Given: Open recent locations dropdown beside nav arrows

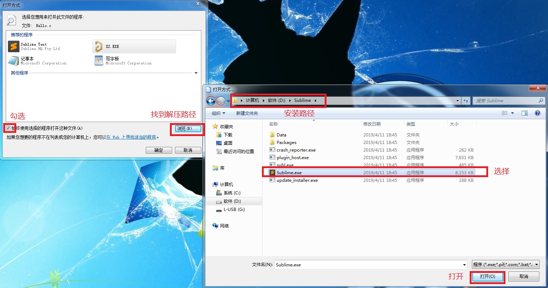Looking at the screenshot, I should pyautogui.click(x=228, y=101).
